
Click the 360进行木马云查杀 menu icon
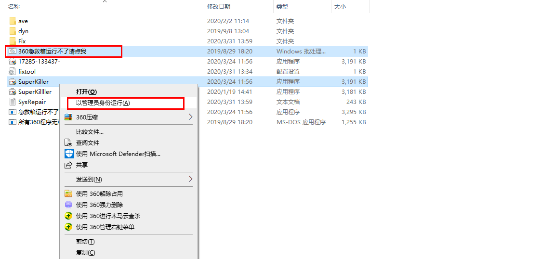click(x=68, y=216)
